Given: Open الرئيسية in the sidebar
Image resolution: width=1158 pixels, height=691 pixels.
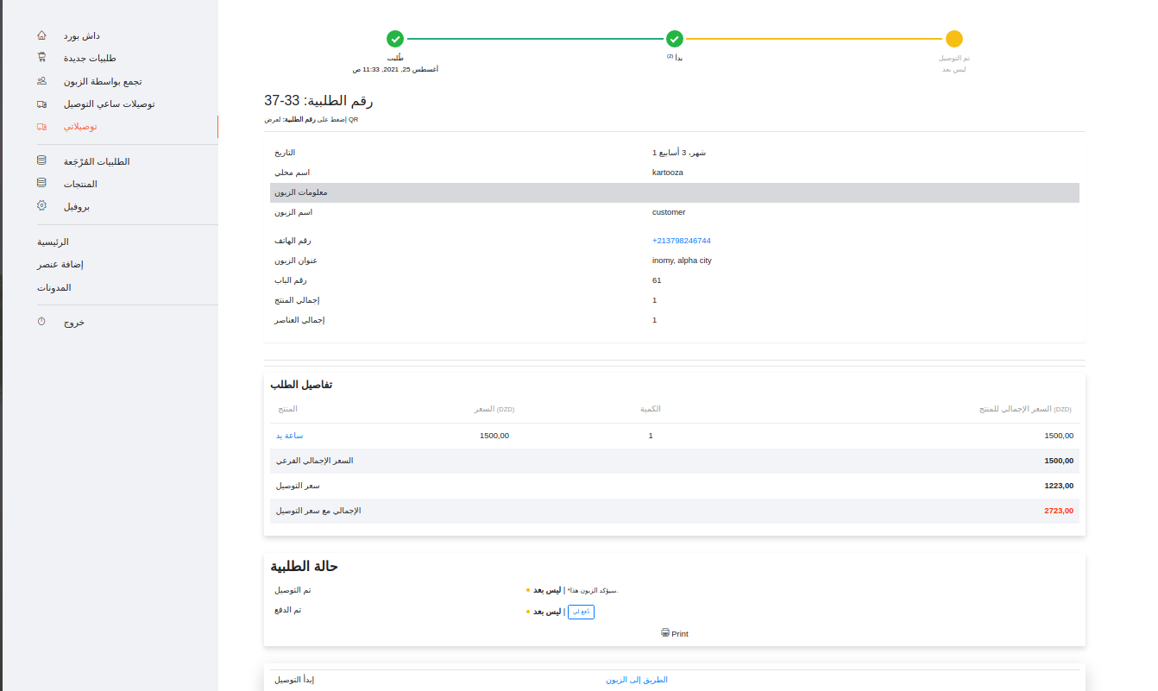Looking at the screenshot, I should tap(53, 242).
